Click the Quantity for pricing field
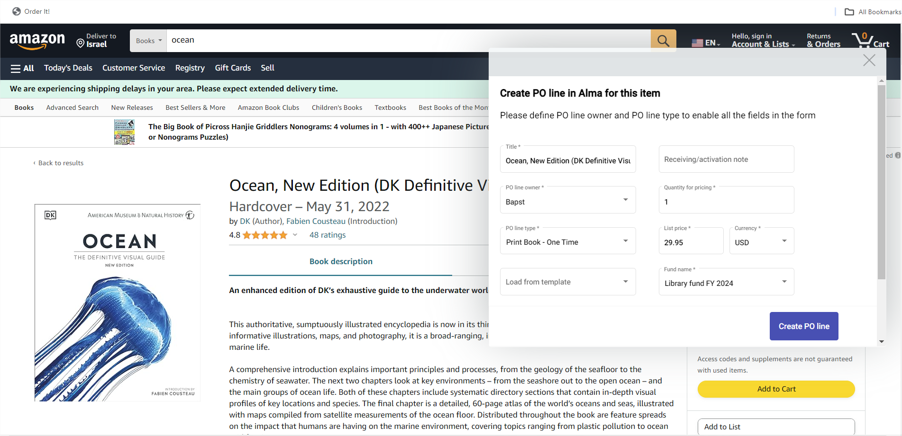 [x=726, y=200]
